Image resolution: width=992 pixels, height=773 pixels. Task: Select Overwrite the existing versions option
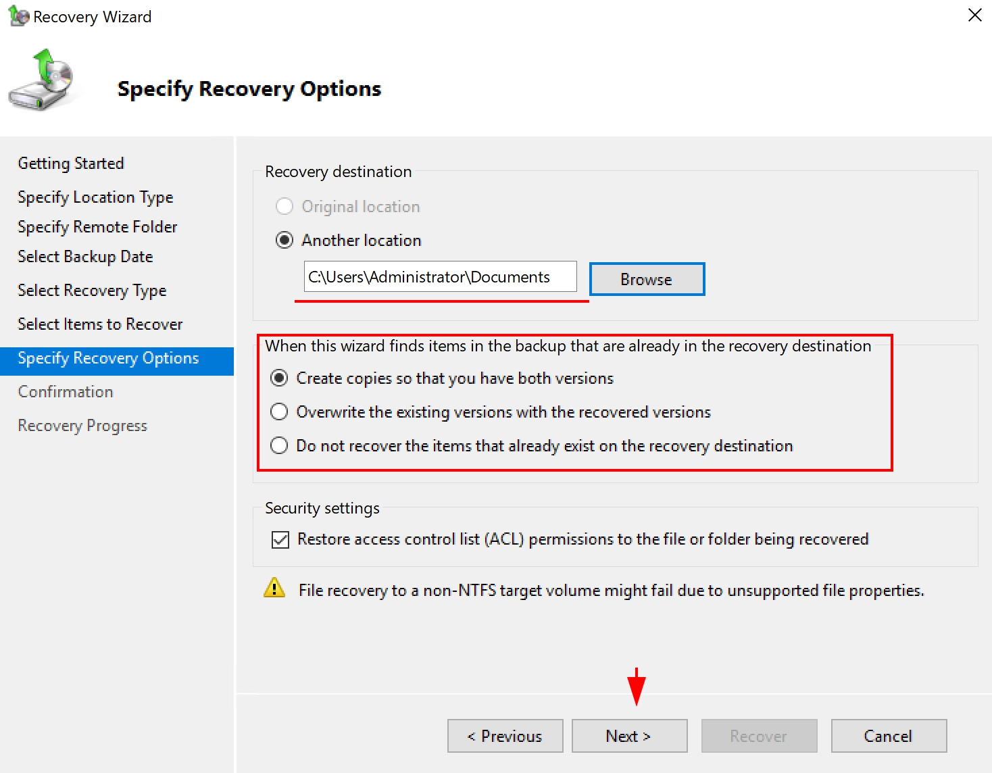pyautogui.click(x=279, y=412)
